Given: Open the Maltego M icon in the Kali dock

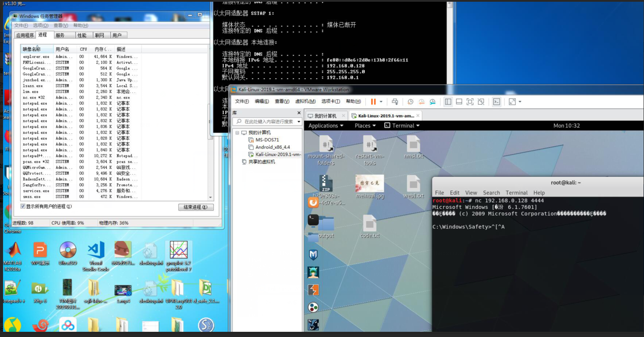Looking at the screenshot, I should click(313, 254).
